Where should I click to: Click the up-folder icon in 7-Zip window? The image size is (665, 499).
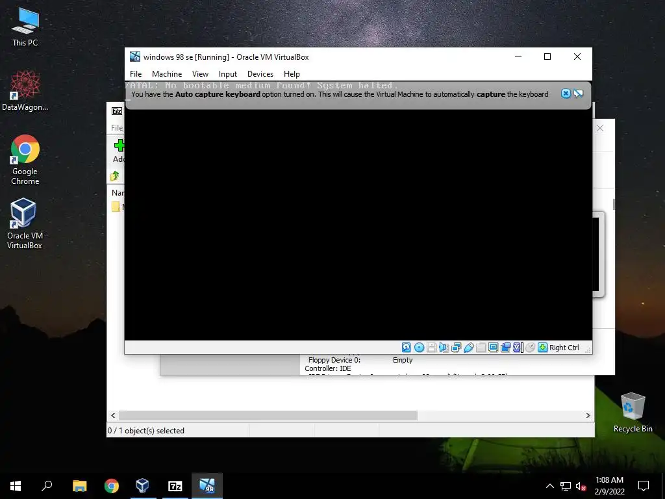coord(115,175)
